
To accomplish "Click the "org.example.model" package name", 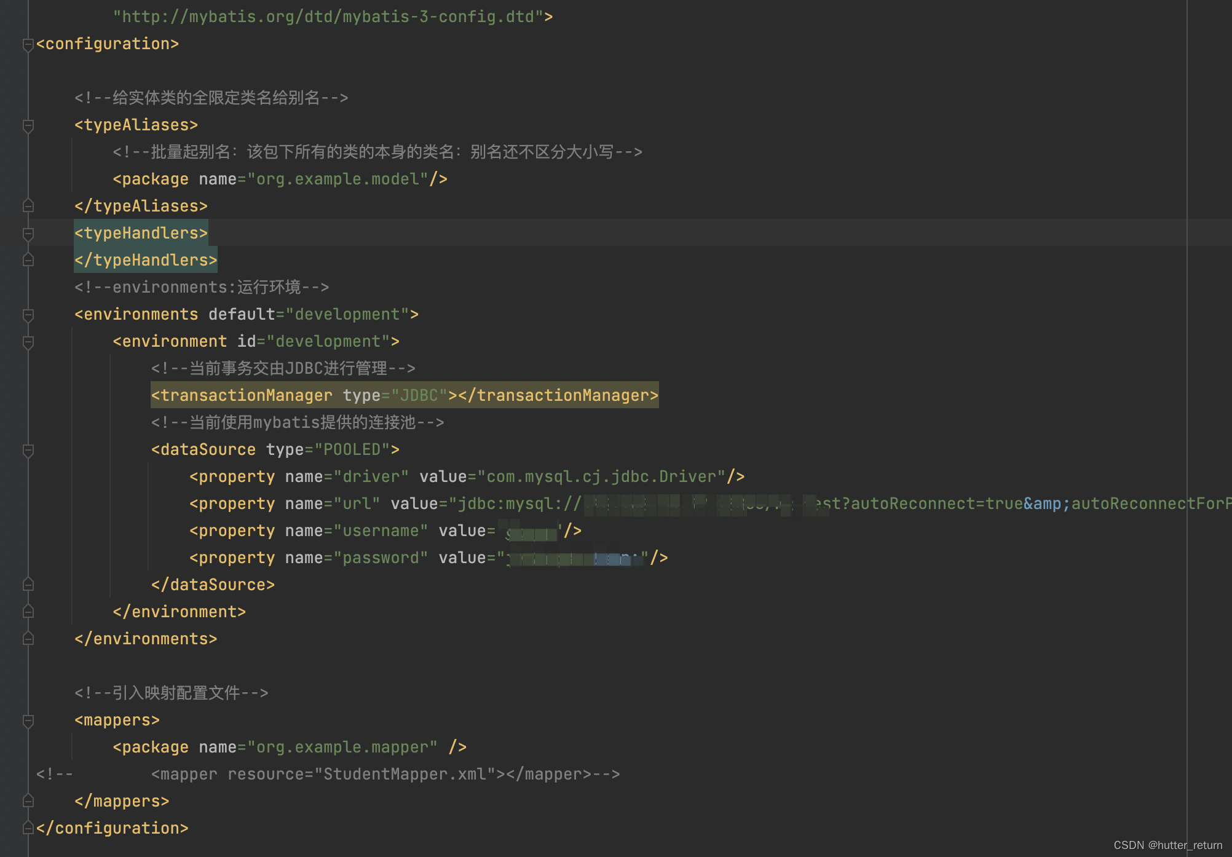I will [338, 179].
